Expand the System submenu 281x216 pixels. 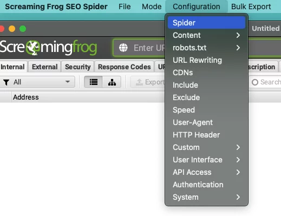tap(206, 197)
